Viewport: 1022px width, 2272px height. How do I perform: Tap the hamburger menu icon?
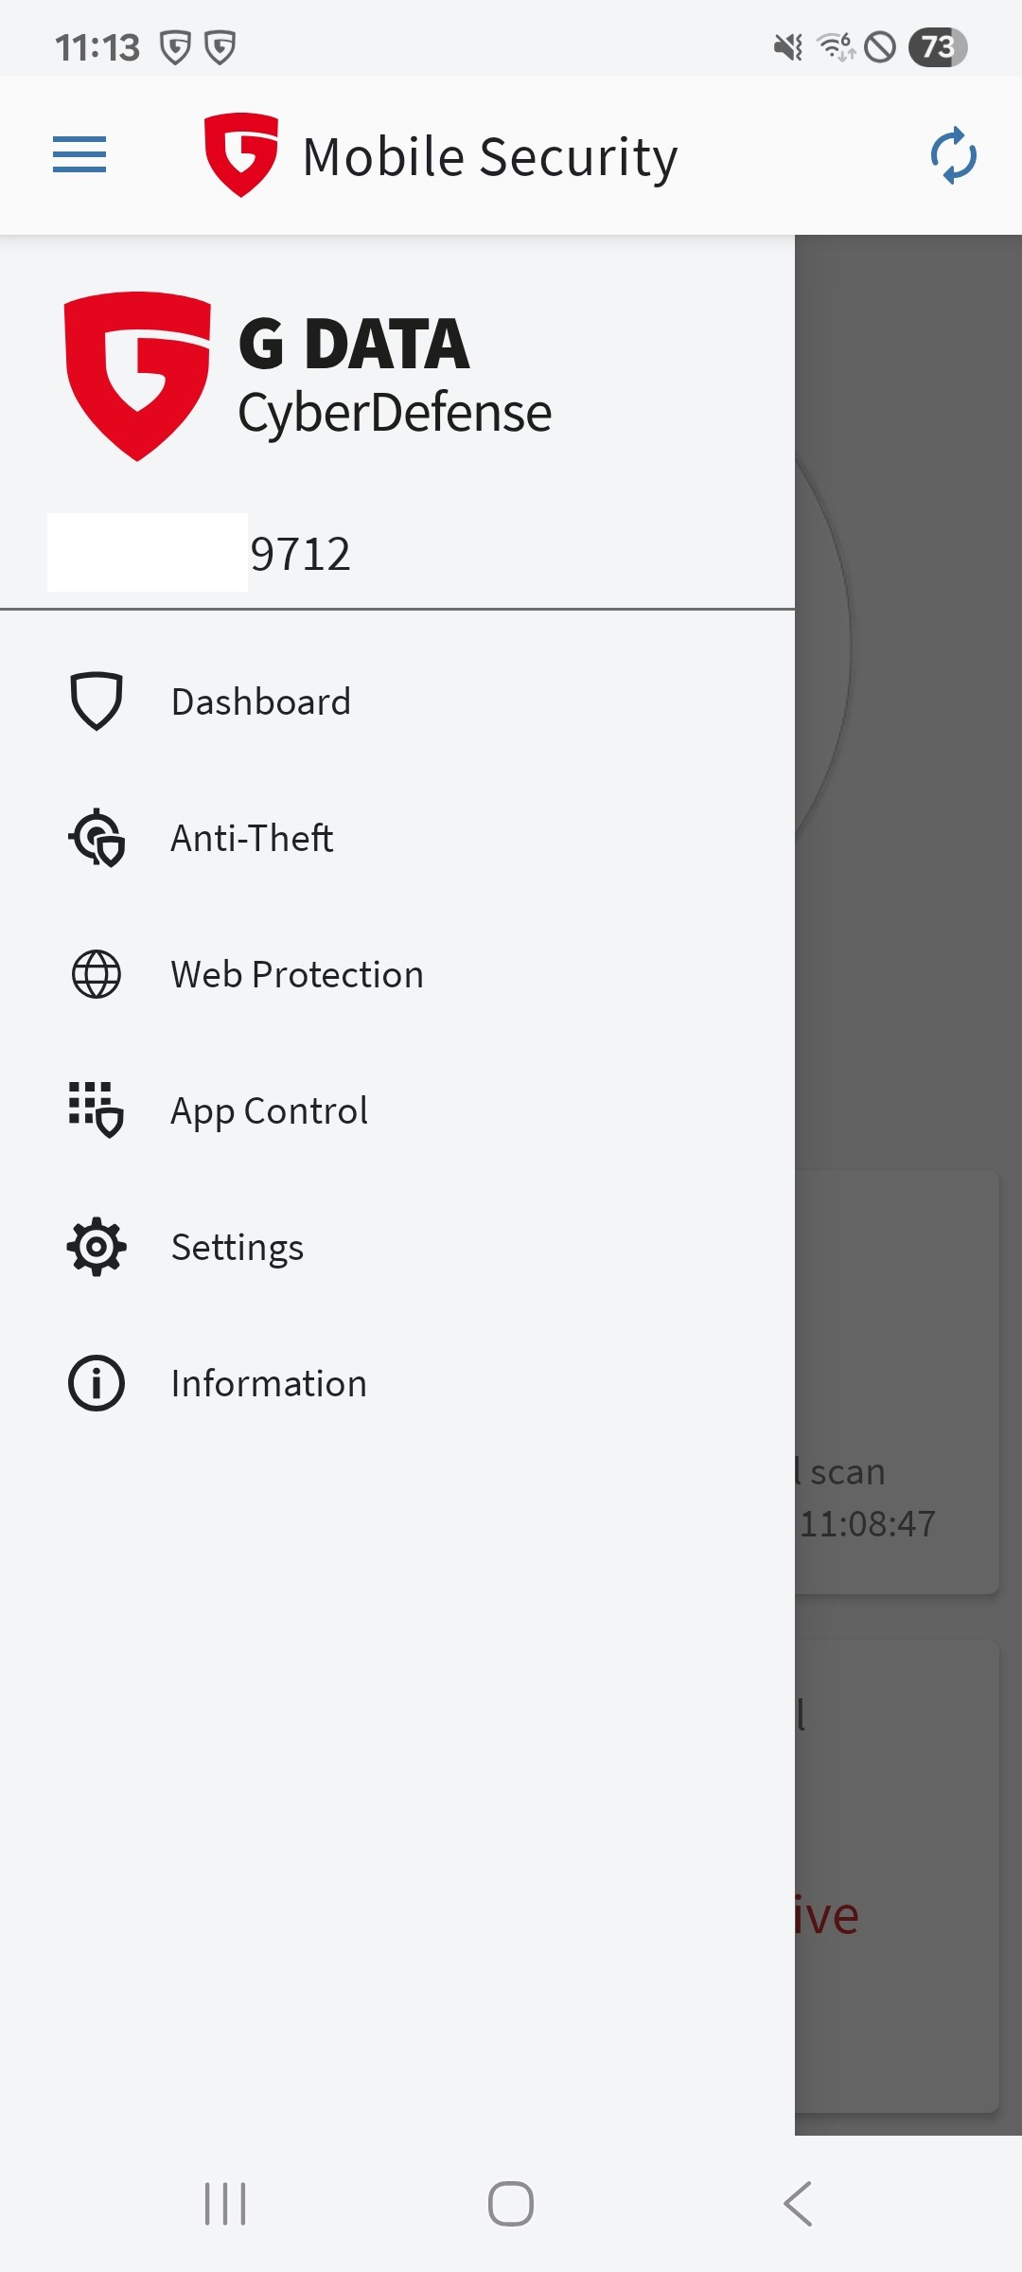pyautogui.click(x=79, y=154)
